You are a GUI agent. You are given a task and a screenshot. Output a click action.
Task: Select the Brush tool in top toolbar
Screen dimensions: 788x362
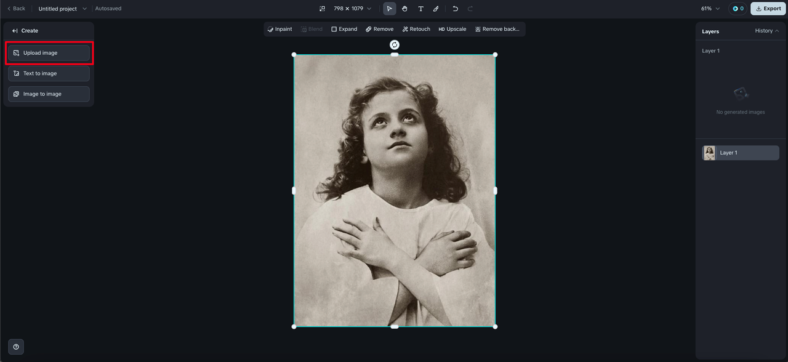point(436,9)
